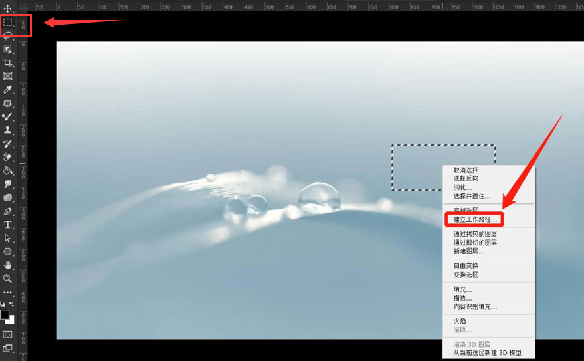Image resolution: width=584 pixels, height=361 pixels.
Task: Select the Rectangular Marquee tool
Action: click(x=8, y=23)
